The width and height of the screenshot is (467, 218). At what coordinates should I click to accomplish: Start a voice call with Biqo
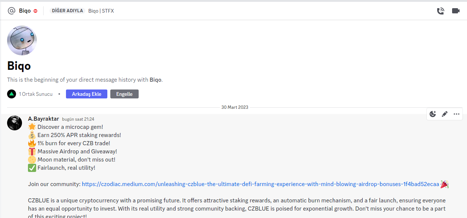pos(441,11)
